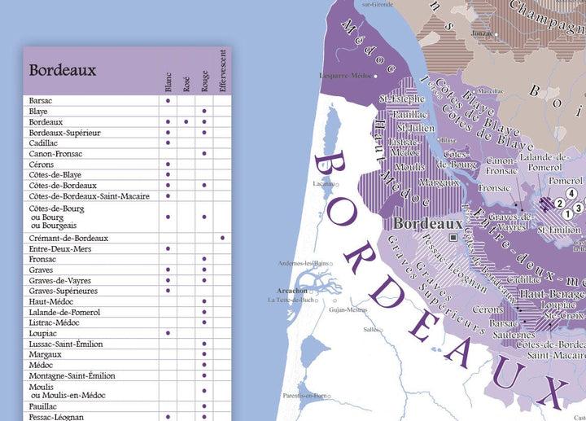Click 'Haut-Médoc' row name in the table
Screen dimensions: 586x421
pyautogui.click(x=50, y=302)
